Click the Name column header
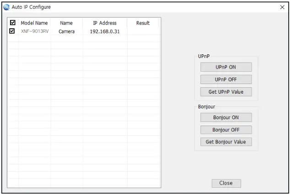Viewport: 291px width, 195px height. pyautogui.click(x=66, y=23)
